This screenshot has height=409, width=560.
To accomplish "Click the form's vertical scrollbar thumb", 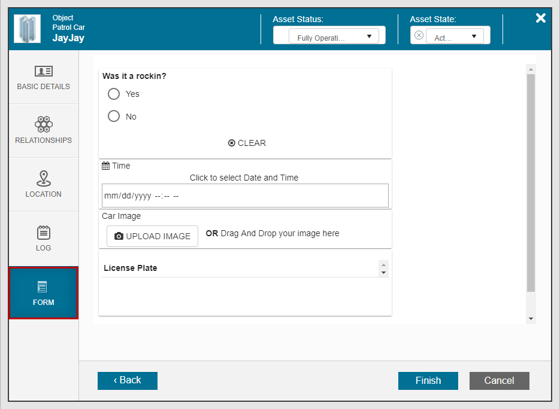I will click(530, 179).
